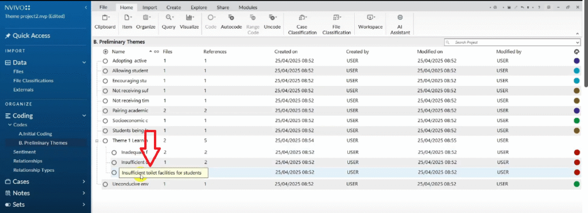Click green color dot of Socioeconomic c row
The image size is (588, 213).
(x=577, y=121)
